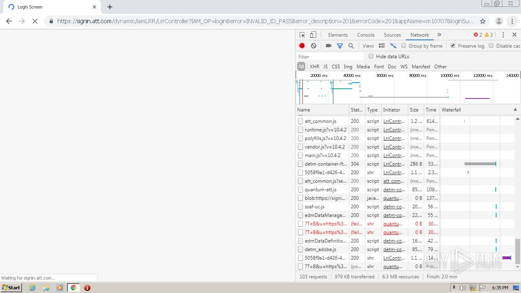The width and height of the screenshot is (521, 293).
Task: View site security lock info
Action: pos(51,21)
